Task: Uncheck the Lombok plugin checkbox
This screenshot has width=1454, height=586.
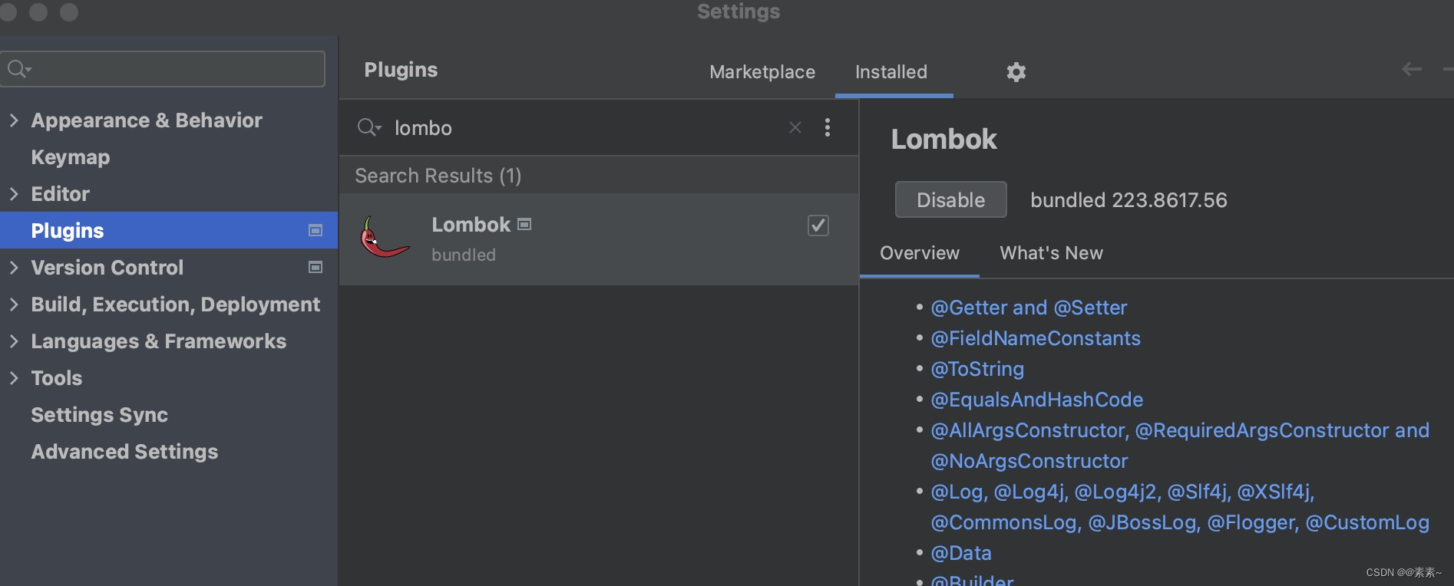Action: coord(818,226)
